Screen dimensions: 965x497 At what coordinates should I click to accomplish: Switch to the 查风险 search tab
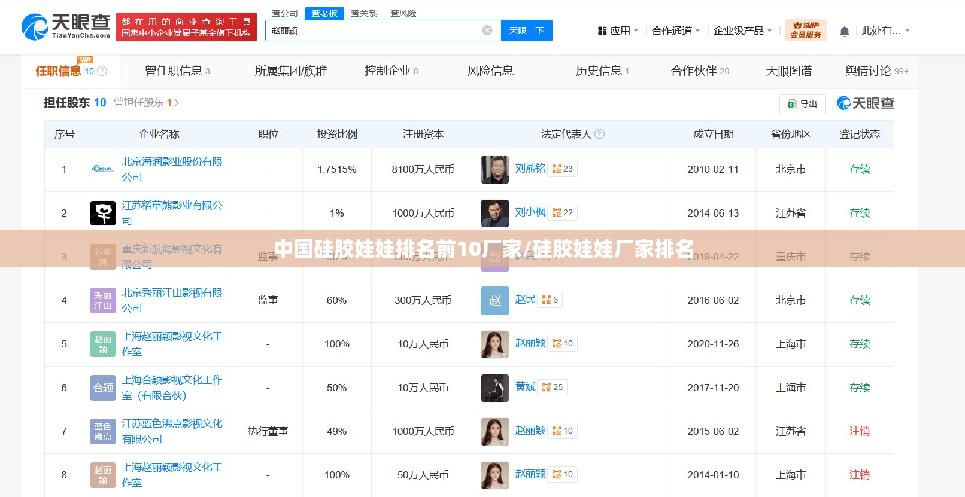tap(403, 13)
